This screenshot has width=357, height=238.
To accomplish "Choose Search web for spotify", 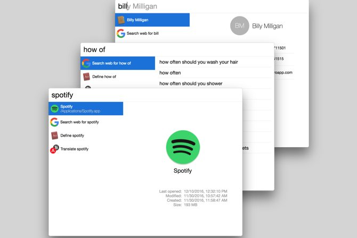I will [86, 122].
